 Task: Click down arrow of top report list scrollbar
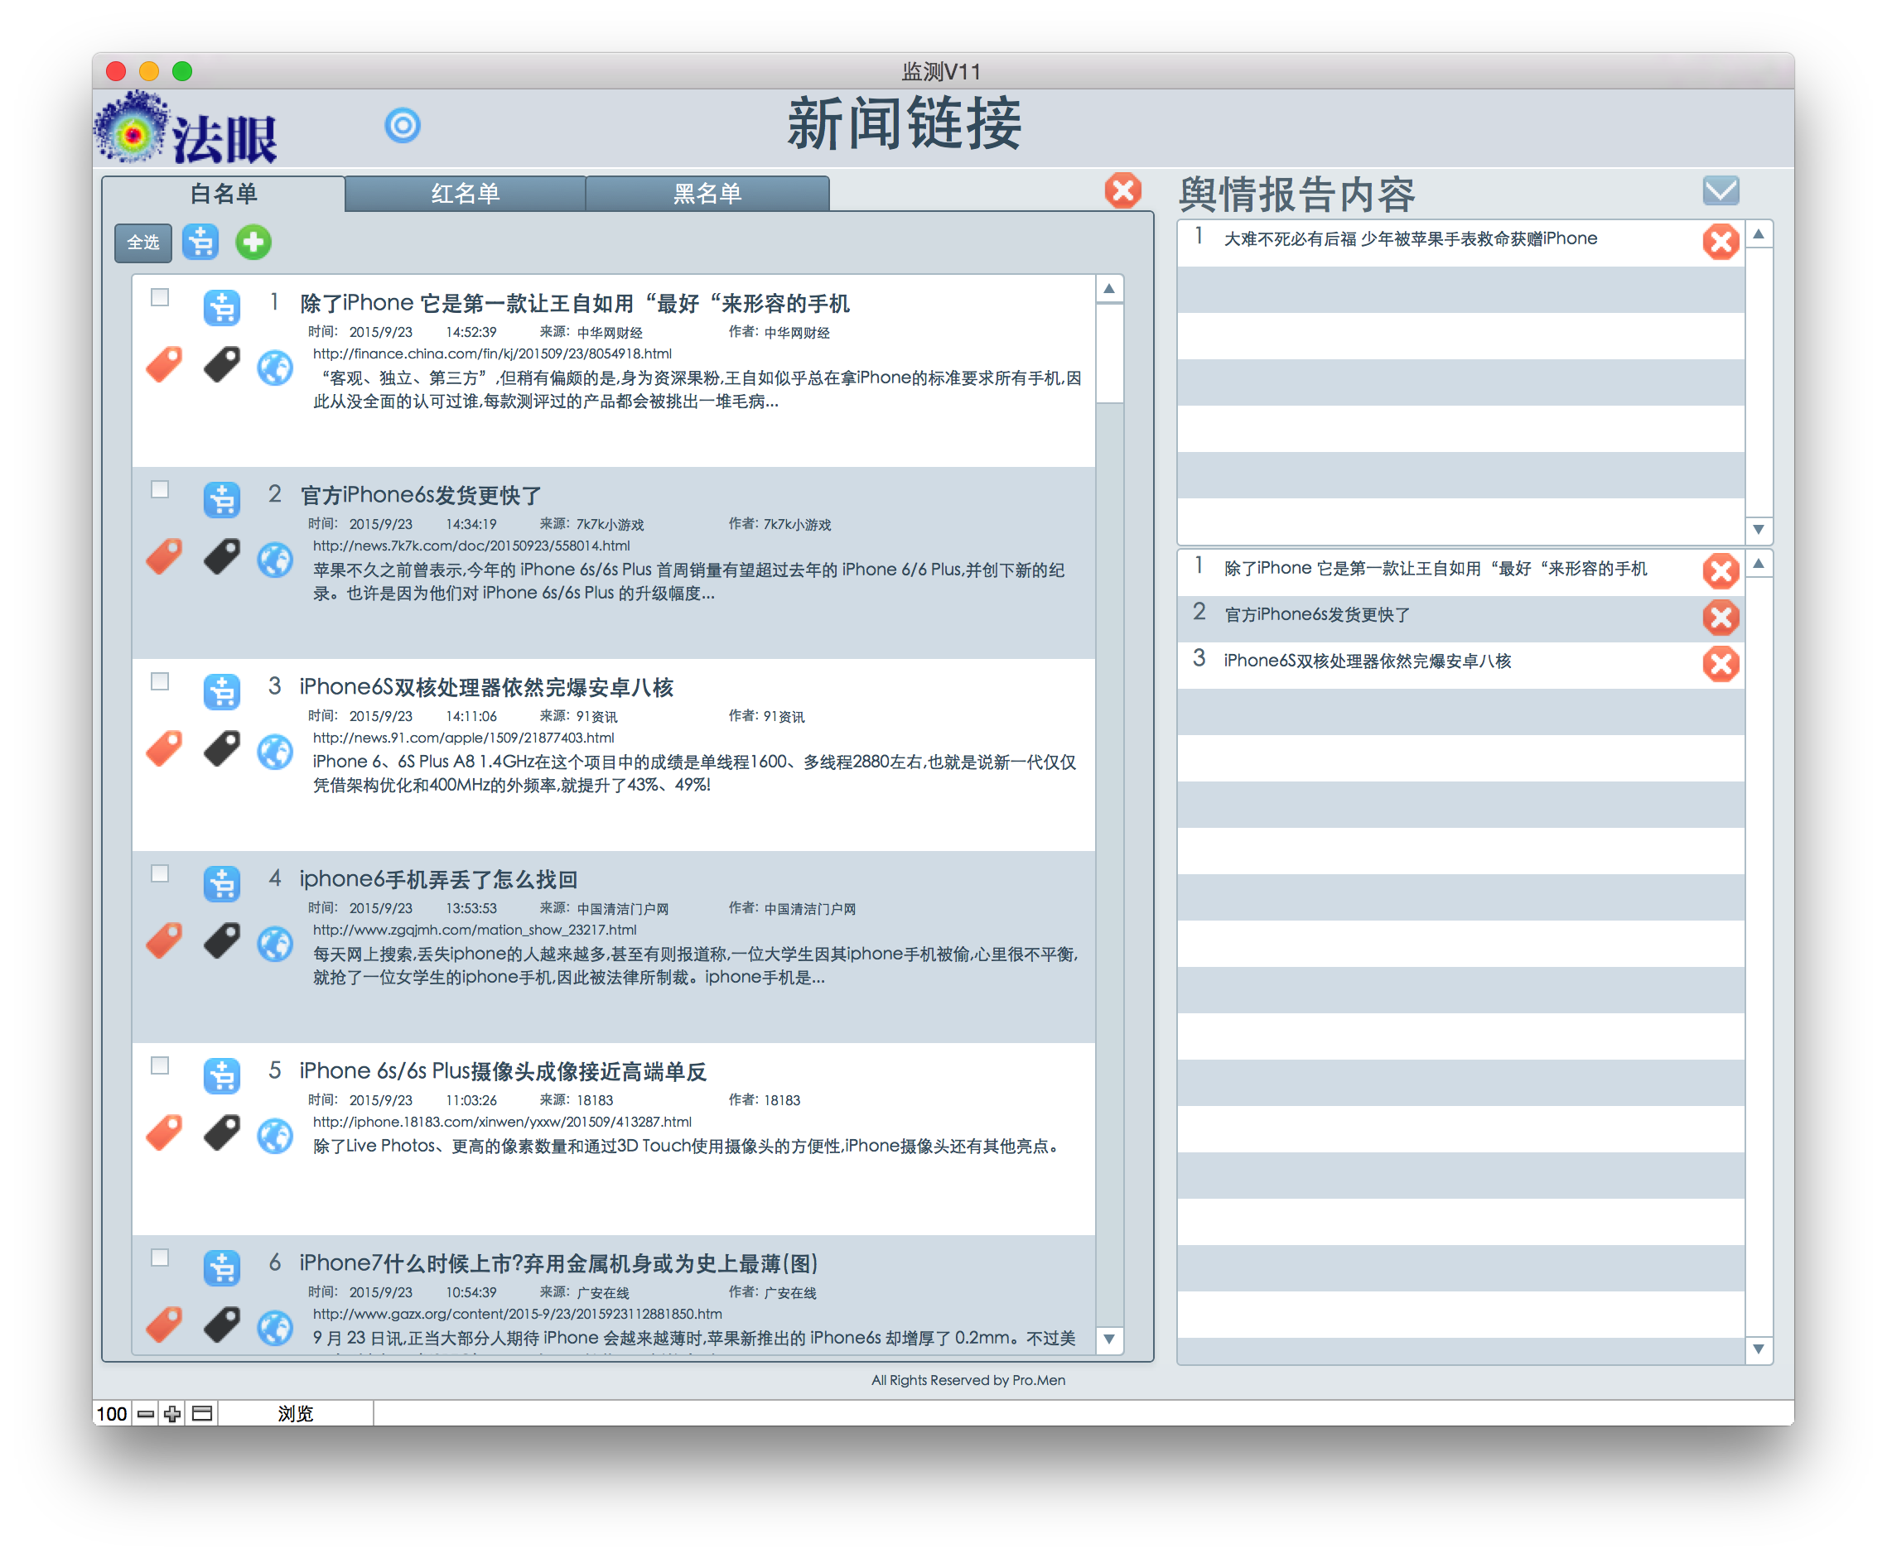pyautogui.click(x=1759, y=530)
